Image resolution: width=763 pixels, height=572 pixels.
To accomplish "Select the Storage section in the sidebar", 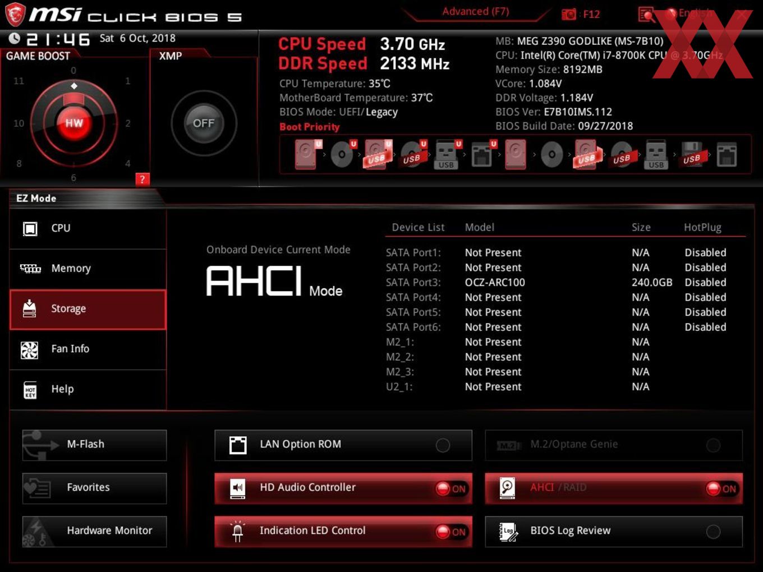I will (x=88, y=309).
